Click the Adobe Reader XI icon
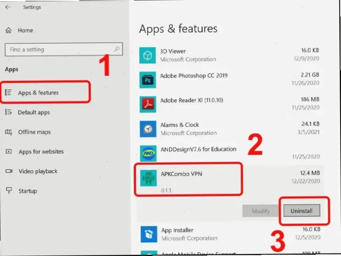The image size is (341, 256). click(x=148, y=104)
